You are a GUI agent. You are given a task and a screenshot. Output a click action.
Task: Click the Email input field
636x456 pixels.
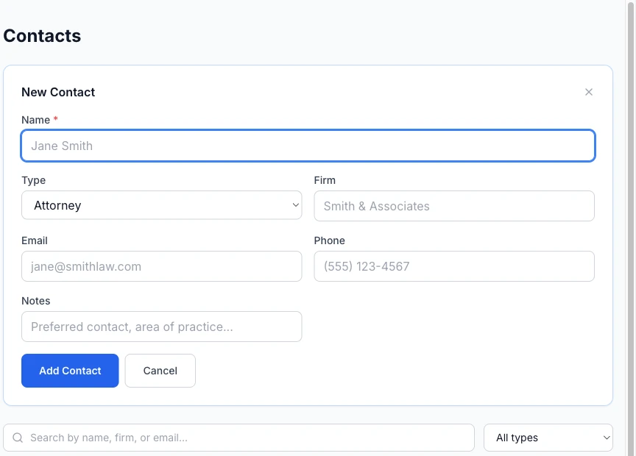(161, 266)
